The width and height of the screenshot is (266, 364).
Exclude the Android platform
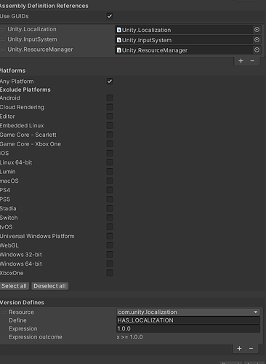click(110, 98)
